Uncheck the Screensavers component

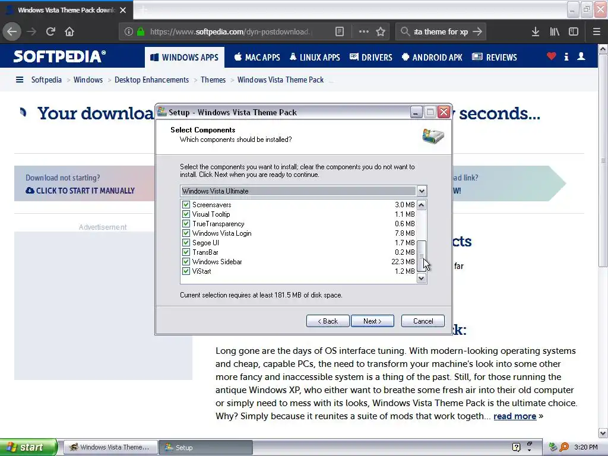coord(186,204)
